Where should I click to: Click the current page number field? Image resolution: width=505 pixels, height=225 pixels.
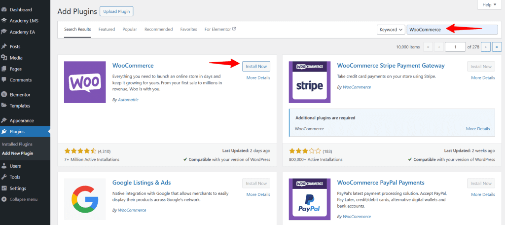[455, 47]
